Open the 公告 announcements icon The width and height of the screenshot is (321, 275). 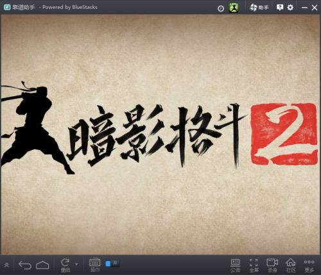coord(235,265)
